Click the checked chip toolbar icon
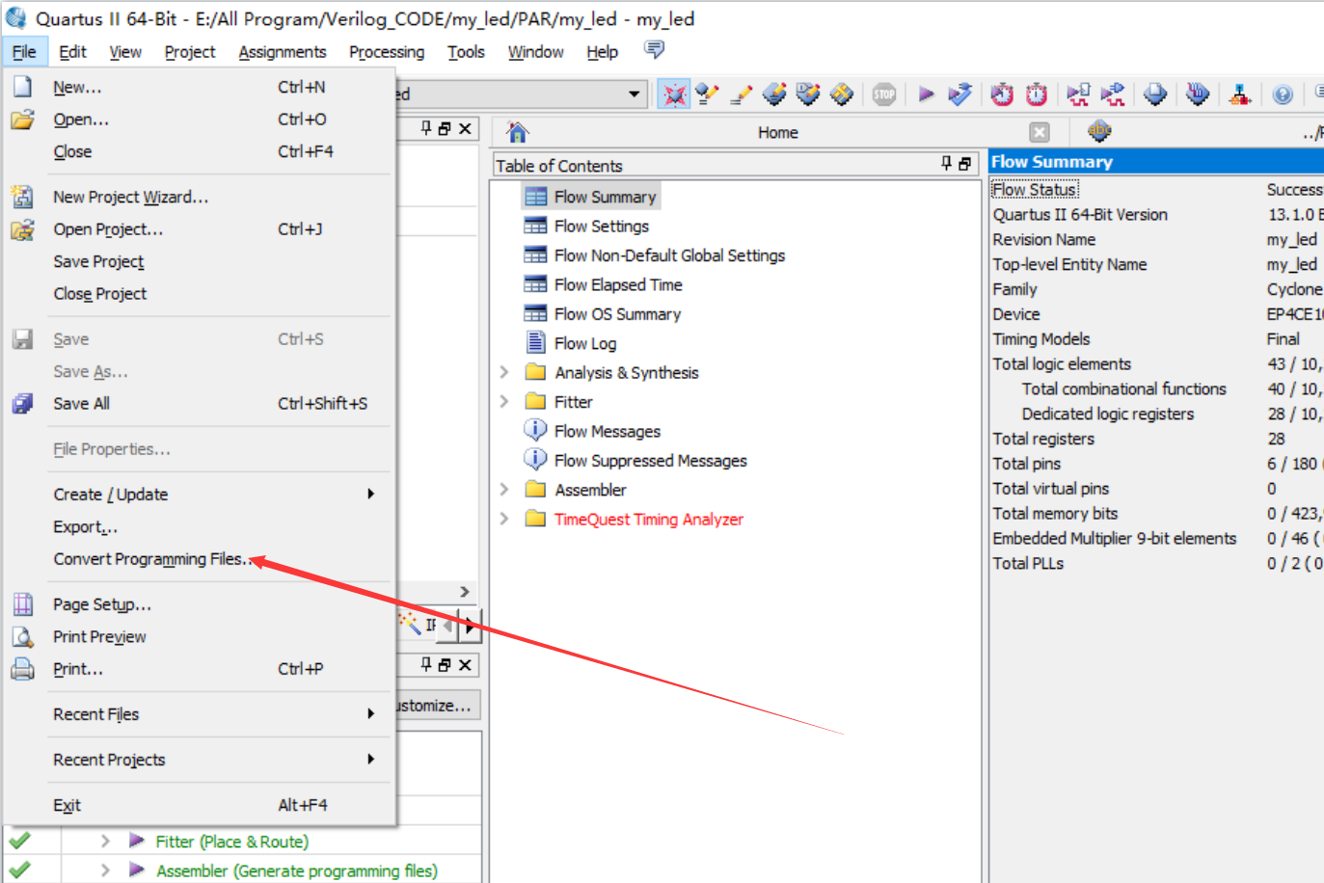 (x=808, y=94)
